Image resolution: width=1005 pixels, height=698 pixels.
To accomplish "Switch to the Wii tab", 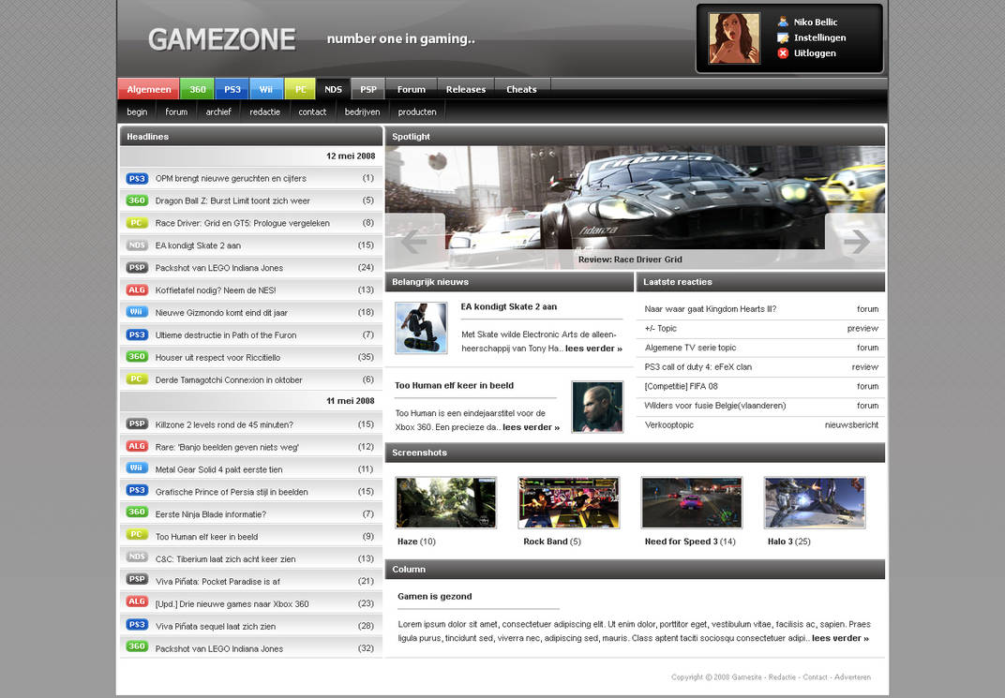I will coord(266,89).
